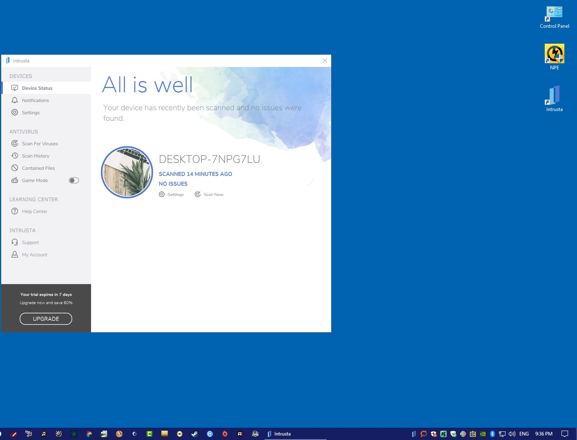577x440 pixels.
Task: Click 'Your trial expires in 7 days' text
Action: [46, 294]
